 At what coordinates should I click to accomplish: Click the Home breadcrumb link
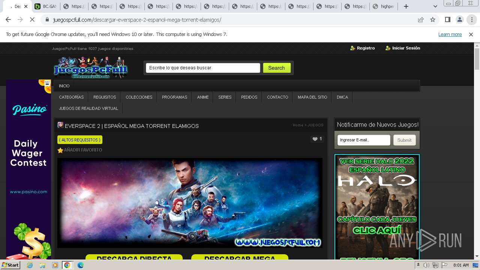coord(298,125)
